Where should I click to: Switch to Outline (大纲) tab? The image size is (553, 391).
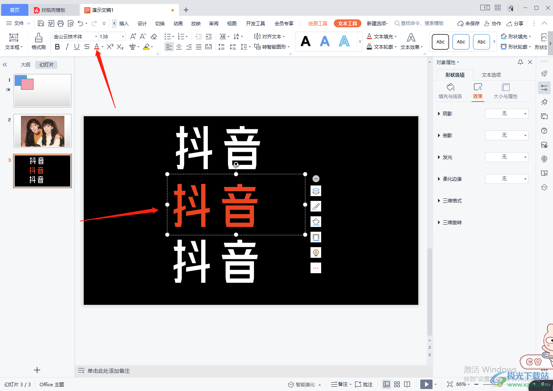[x=26, y=64]
